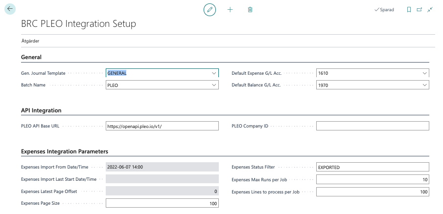Select the Expenses Status Filter field

tap(372, 167)
